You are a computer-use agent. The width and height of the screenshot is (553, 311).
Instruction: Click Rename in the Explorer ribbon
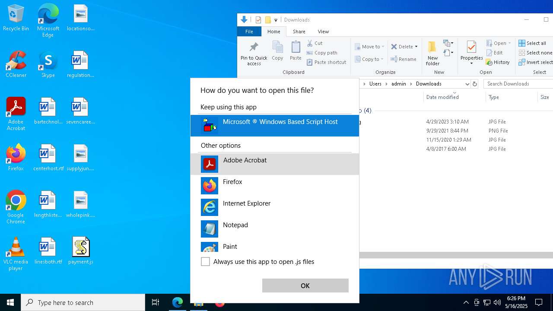point(404,59)
